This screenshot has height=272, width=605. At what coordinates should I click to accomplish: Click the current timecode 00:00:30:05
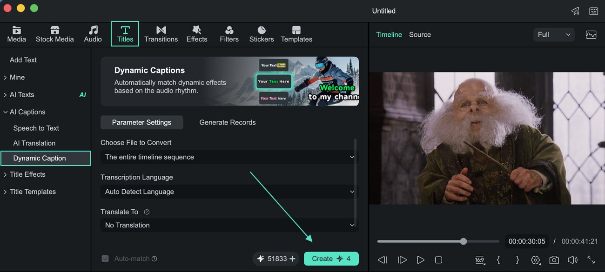pyautogui.click(x=527, y=241)
